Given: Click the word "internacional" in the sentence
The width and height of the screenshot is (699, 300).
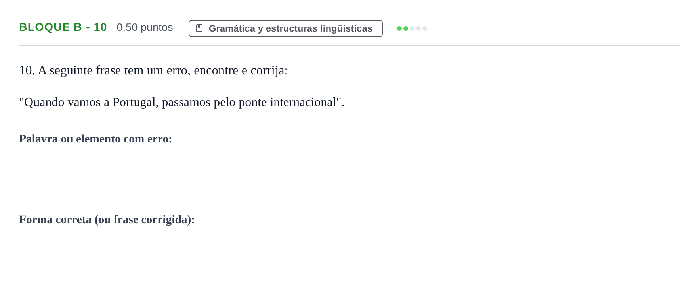Looking at the screenshot, I should click(303, 102).
